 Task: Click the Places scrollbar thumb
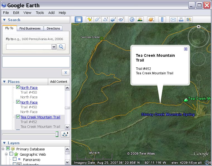(x=67, y=108)
